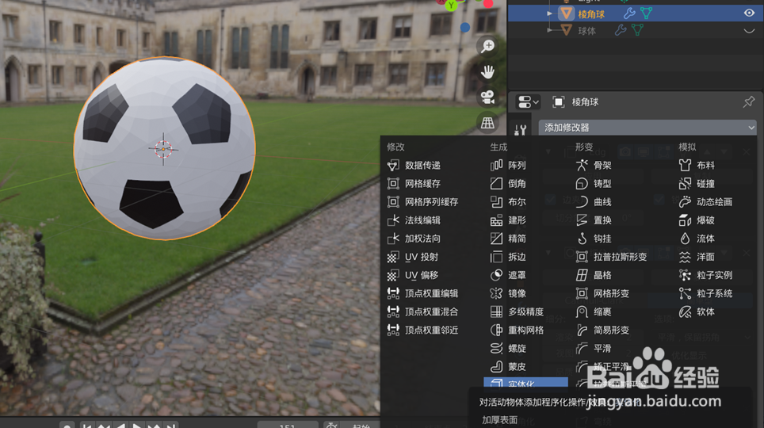
Task: Open the properties editor type dropdown
Action: point(528,102)
